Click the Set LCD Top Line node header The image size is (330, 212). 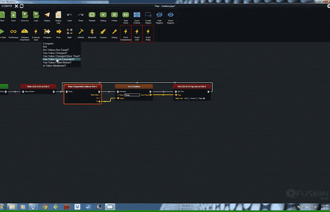pyautogui.click(x=192, y=86)
